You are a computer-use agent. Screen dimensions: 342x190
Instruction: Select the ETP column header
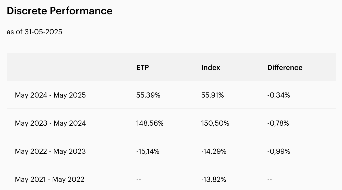pyautogui.click(x=143, y=67)
